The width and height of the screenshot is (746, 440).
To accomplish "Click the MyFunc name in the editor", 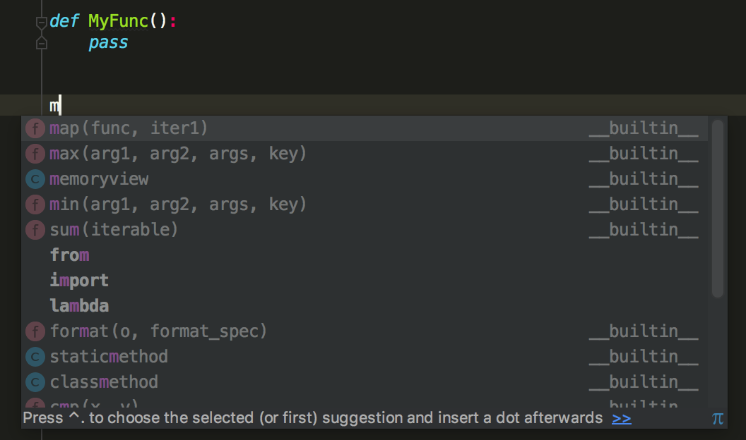I will [x=118, y=21].
